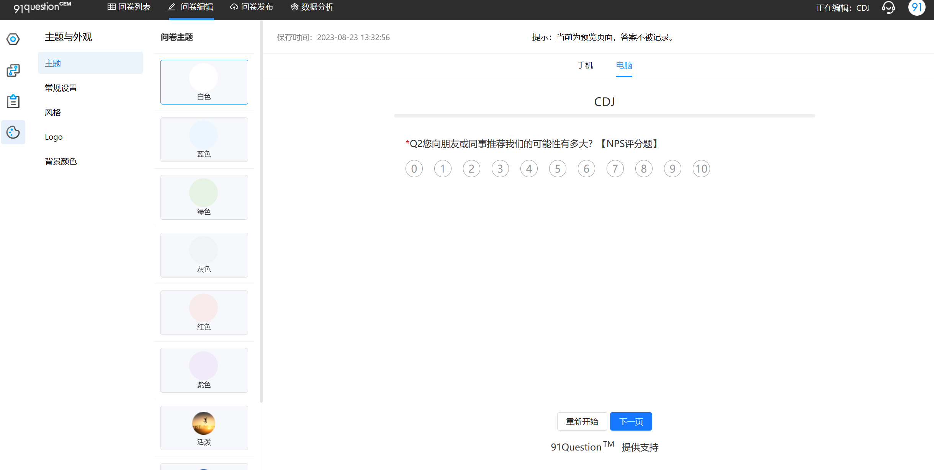This screenshot has height=470, width=934.
Task: Choose the 灰色 theme card
Action: (204, 255)
